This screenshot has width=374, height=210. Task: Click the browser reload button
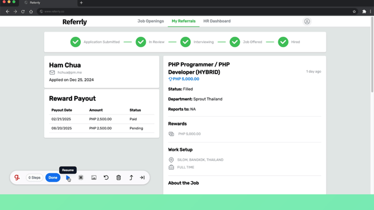[23, 12]
